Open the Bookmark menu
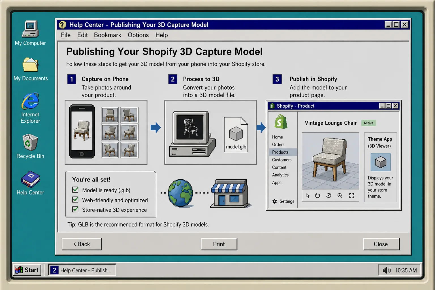 coord(108,35)
